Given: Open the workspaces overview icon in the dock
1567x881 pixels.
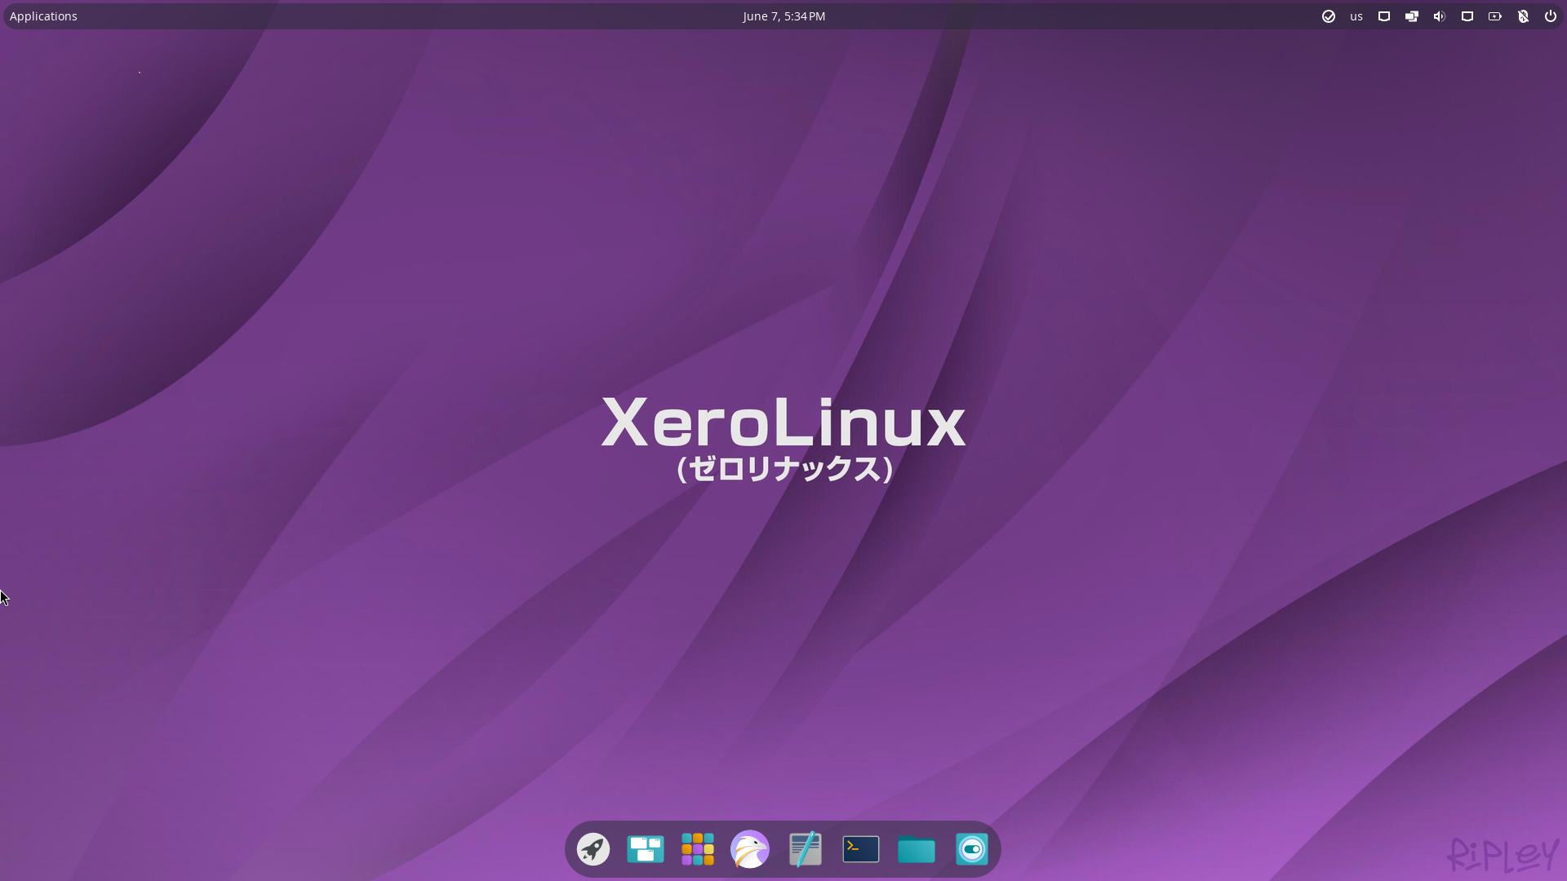Looking at the screenshot, I should click(x=646, y=849).
